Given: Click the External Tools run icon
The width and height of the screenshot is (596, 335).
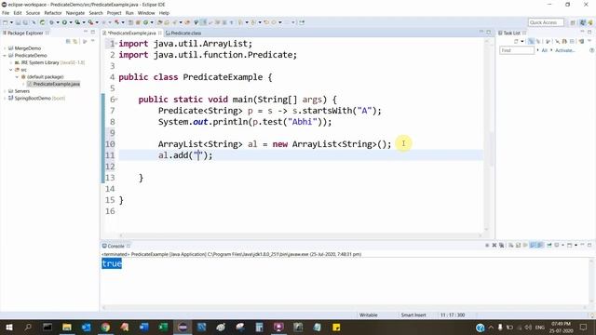Looking at the screenshot, I should click(x=90, y=22).
